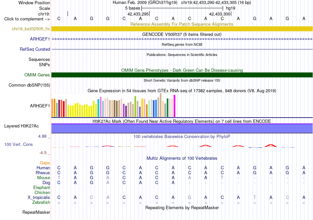Screen dimensions: 313x220
Task: Click the dark green OMIM Genes bar
Action: click(x=182, y=75)
